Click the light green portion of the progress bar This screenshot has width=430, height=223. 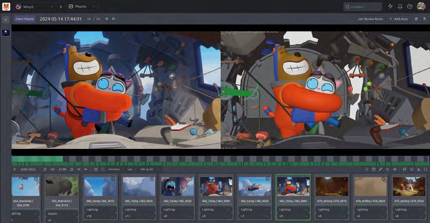point(37,159)
